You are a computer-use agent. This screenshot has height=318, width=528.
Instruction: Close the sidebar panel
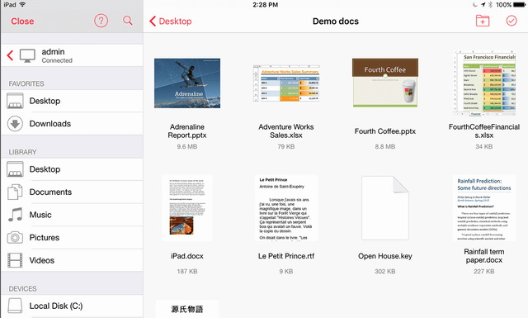pyautogui.click(x=22, y=21)
